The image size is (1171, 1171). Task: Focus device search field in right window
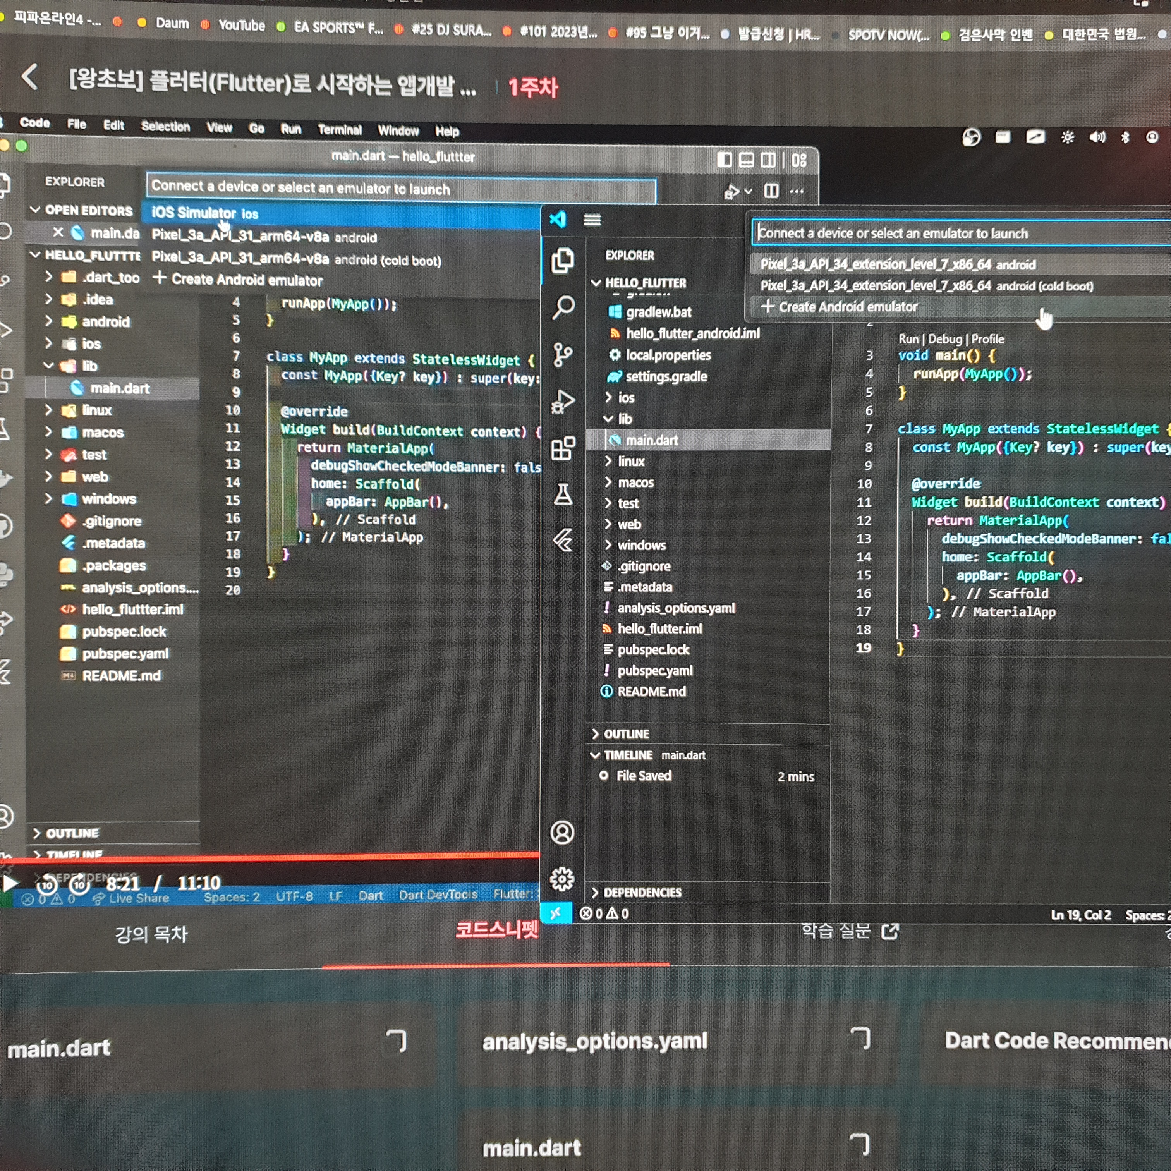[961, 233]
